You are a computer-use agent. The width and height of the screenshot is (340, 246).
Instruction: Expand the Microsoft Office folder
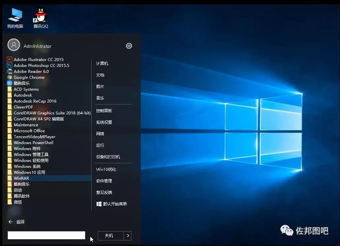29,131
